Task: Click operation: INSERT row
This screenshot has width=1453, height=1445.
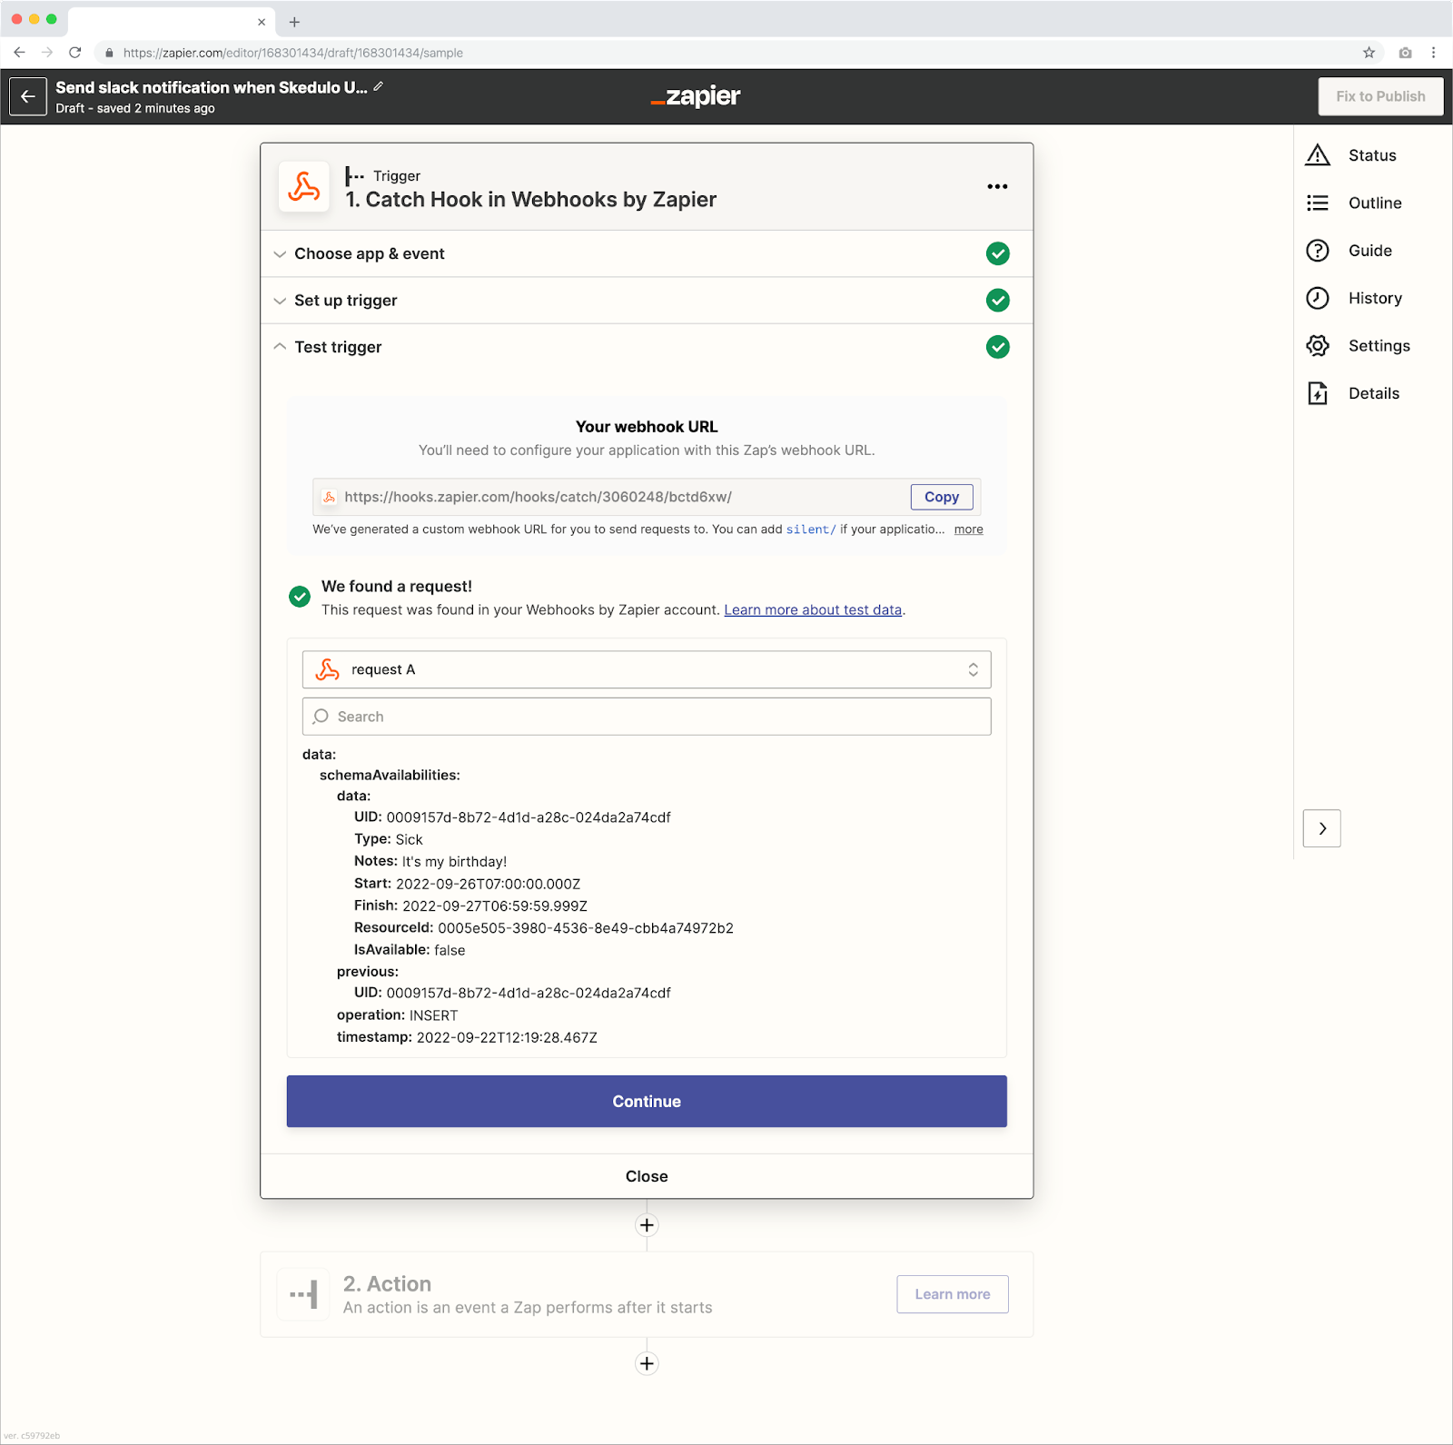Action: pos(398,1015)
